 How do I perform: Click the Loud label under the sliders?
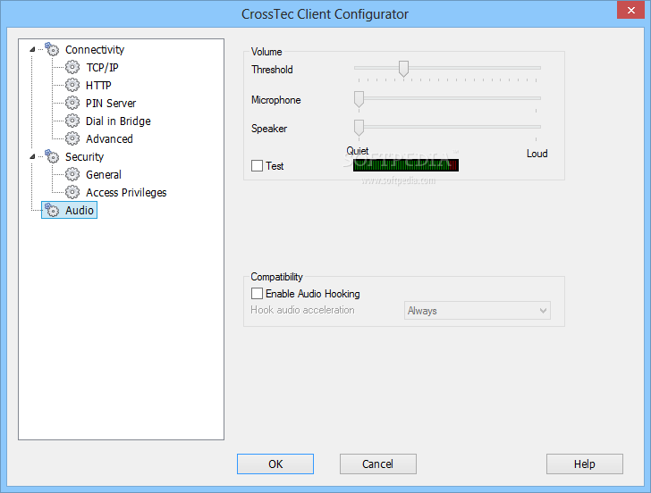537,154
